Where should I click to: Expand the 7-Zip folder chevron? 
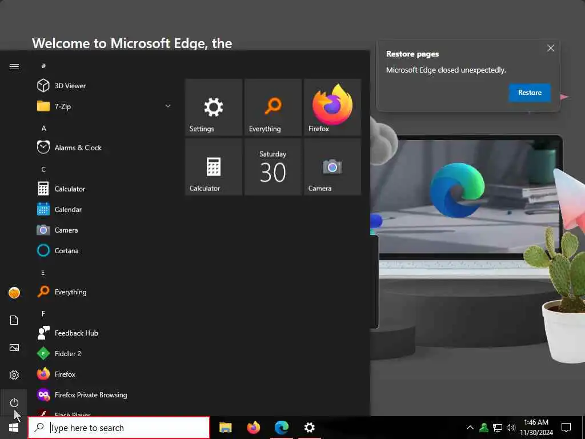click(x=168, y=106)
